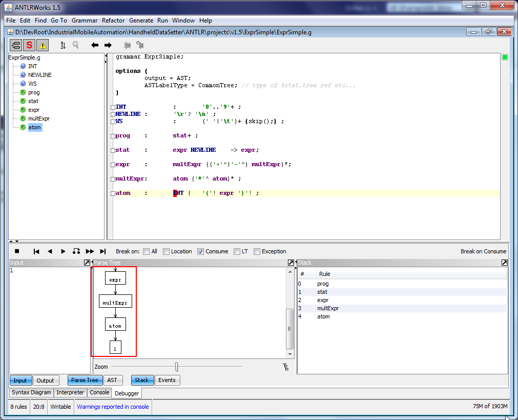The image size is (518, 420).
Task: Expand the Stack panel to window
Action: (x=505, y=263)
